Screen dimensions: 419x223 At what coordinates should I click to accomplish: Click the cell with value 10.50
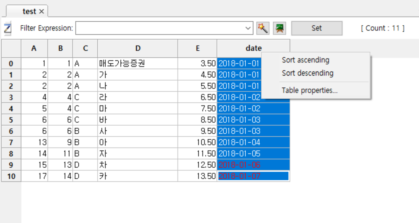tap(197, 142)
